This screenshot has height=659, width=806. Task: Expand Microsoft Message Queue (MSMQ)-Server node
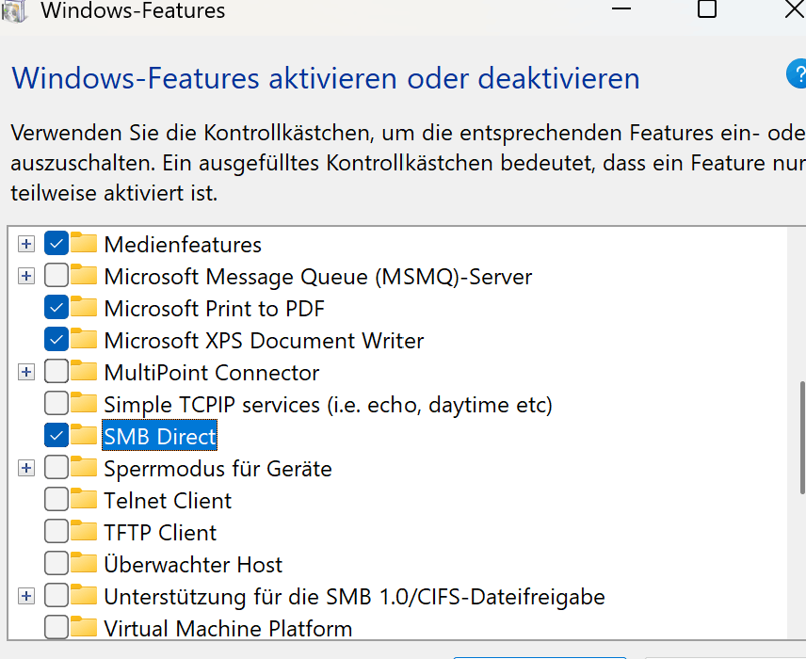point(26,277)
